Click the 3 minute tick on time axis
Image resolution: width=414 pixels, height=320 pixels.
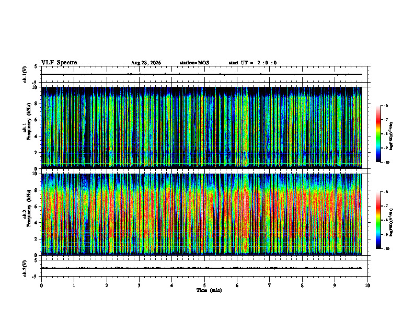point(139,285)
